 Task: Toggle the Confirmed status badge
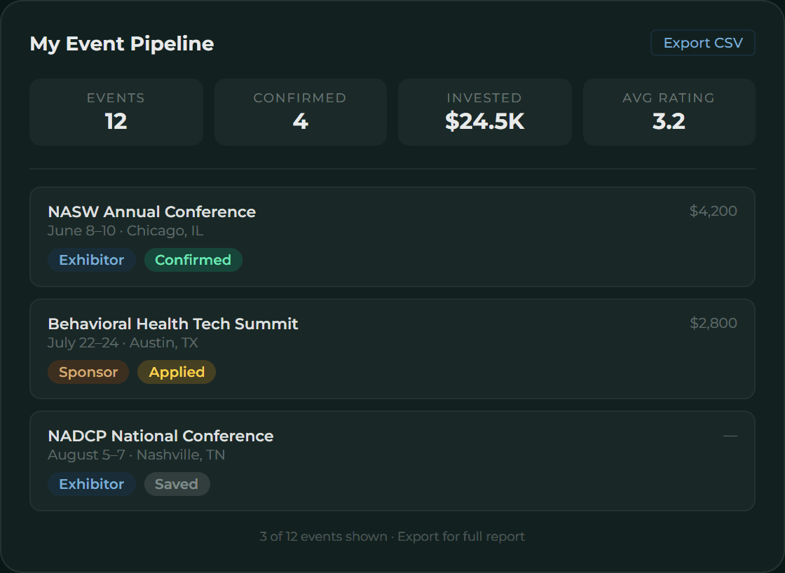(x=193, y=260)
